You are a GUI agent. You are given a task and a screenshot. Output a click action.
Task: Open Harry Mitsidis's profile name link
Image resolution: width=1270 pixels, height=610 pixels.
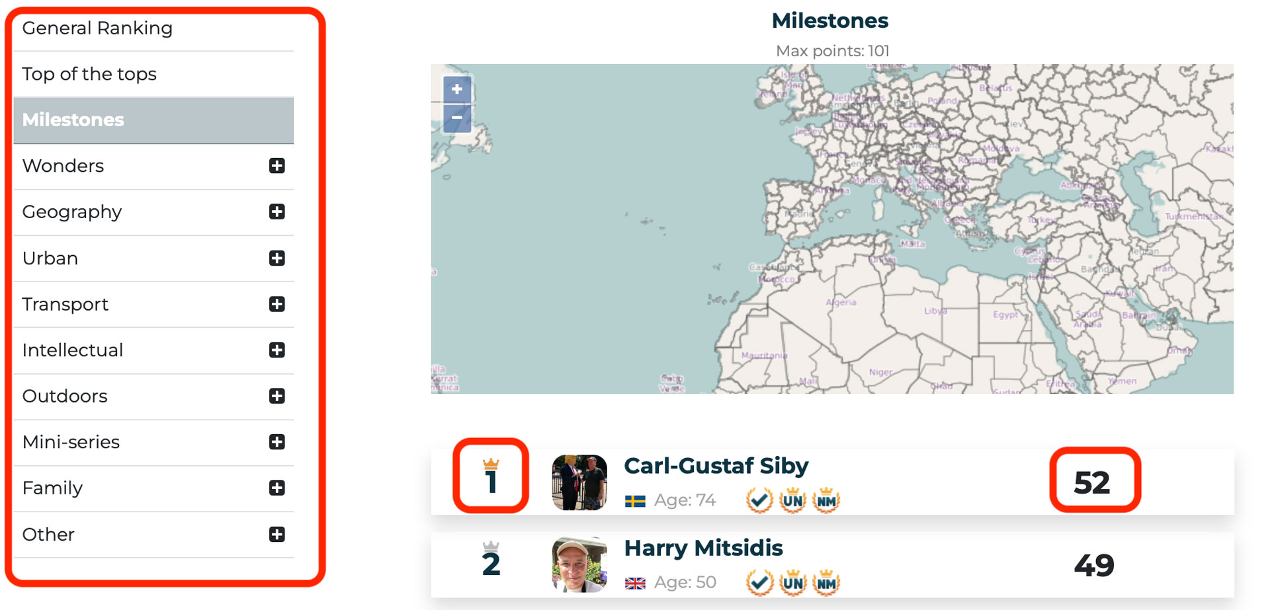(703, 549)
